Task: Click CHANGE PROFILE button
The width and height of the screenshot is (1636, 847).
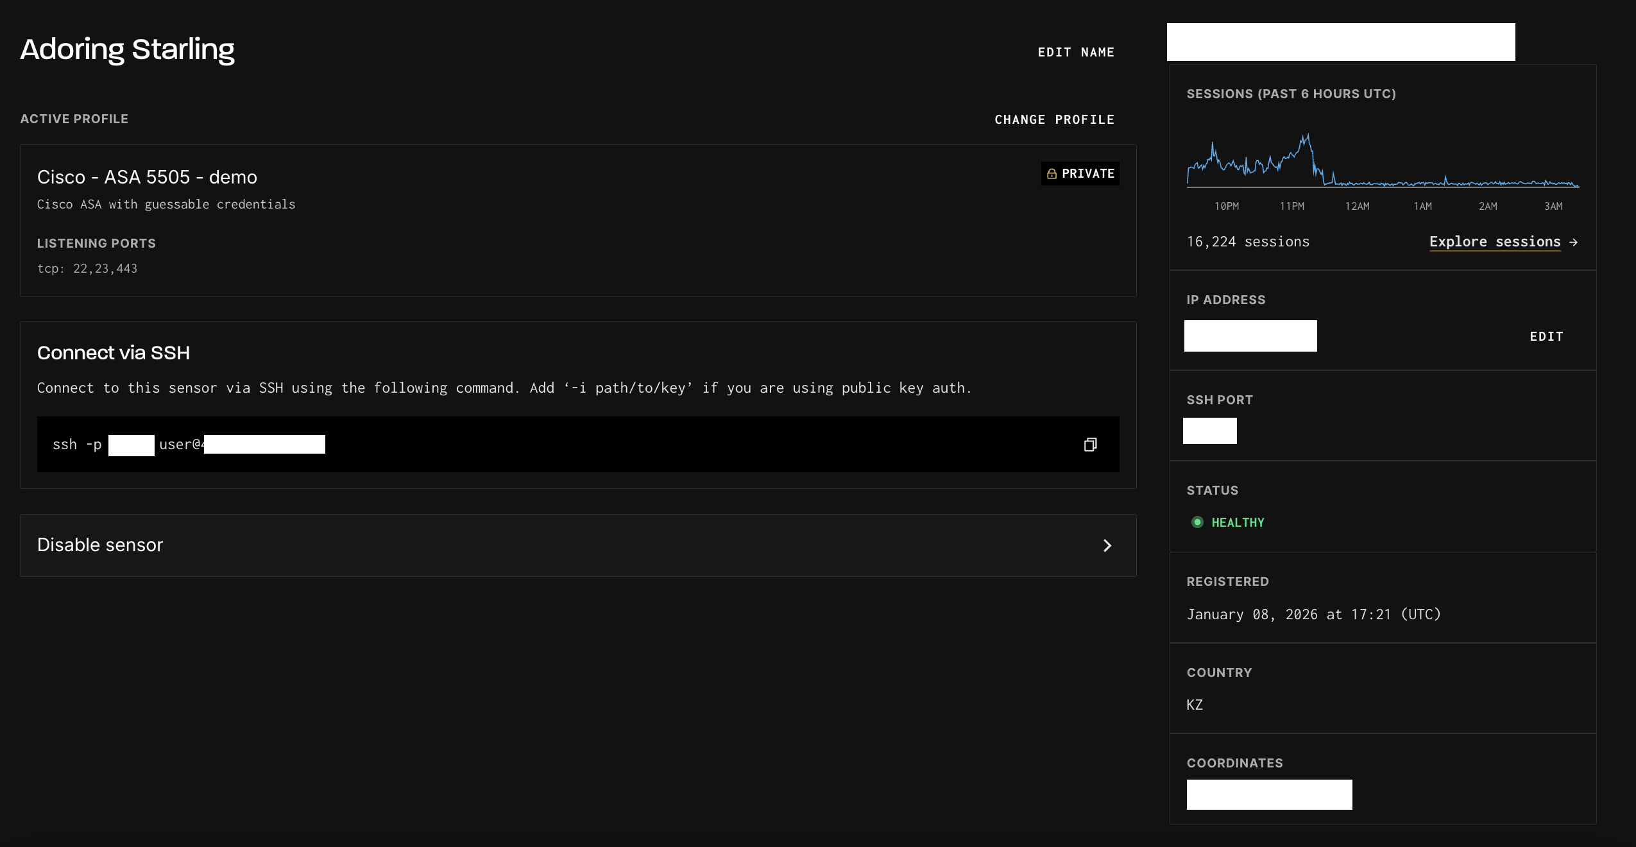Action: (1054, 120)
